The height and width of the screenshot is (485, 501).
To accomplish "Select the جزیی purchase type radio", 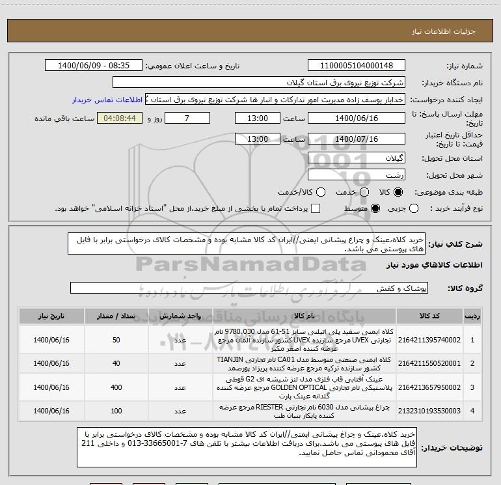I will coord(413,208).
